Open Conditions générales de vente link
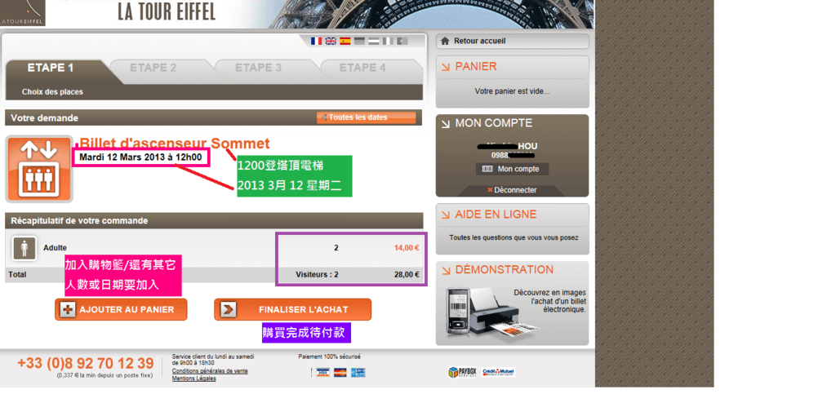The image size is (836, 394). [x=210, y=371]
